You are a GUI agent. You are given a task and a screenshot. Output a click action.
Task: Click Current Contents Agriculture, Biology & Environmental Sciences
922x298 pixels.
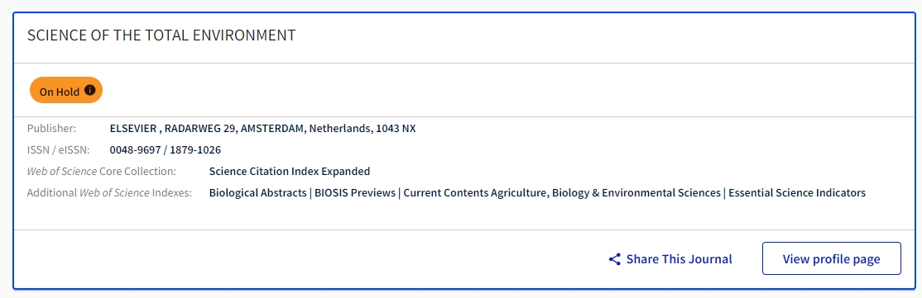(x=562, y=192)
